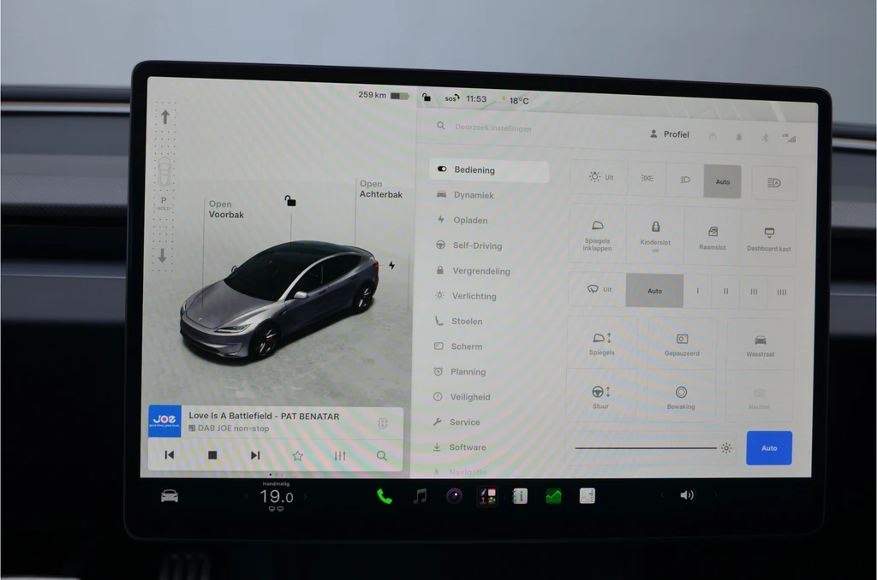Toggle Bewaking sentry mode

click(681, 397)
